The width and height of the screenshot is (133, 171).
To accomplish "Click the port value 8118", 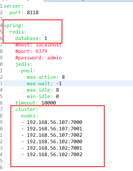I will pyautogui.click(x=33, y=13).
